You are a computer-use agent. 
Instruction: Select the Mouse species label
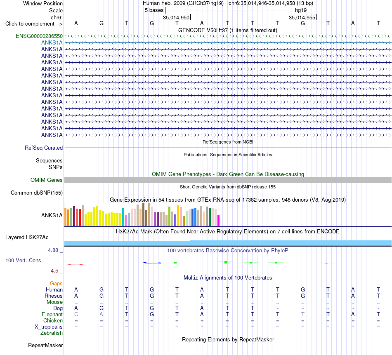coord(54,302)
